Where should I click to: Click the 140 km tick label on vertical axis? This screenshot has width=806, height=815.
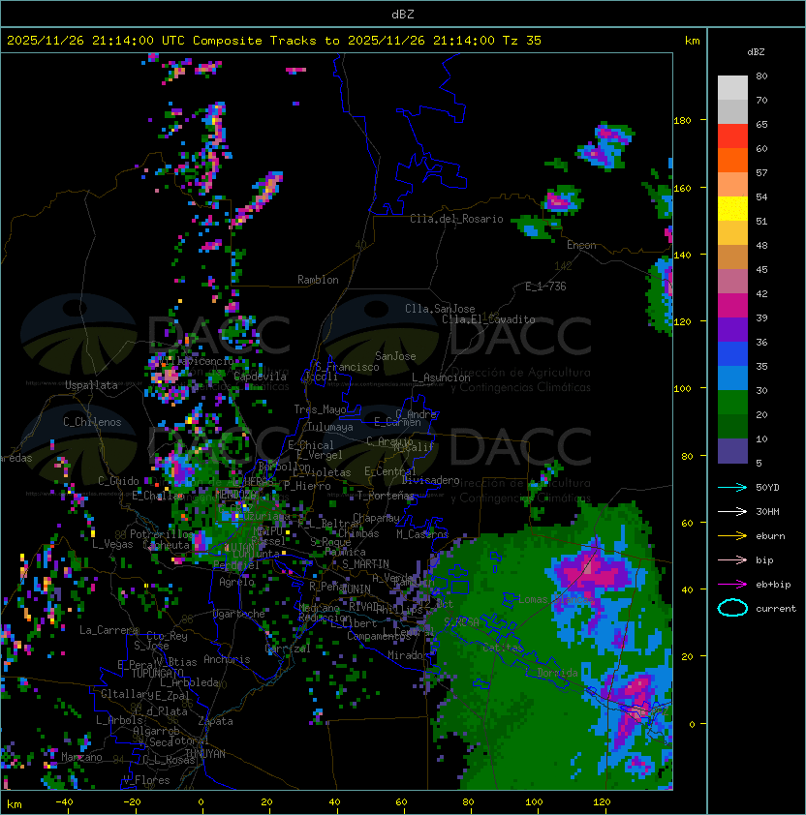(682, 256)
